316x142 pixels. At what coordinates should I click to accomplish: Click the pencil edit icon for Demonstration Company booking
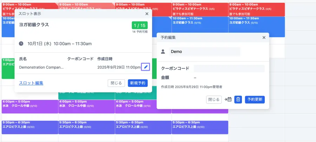[x=146, y=67]
